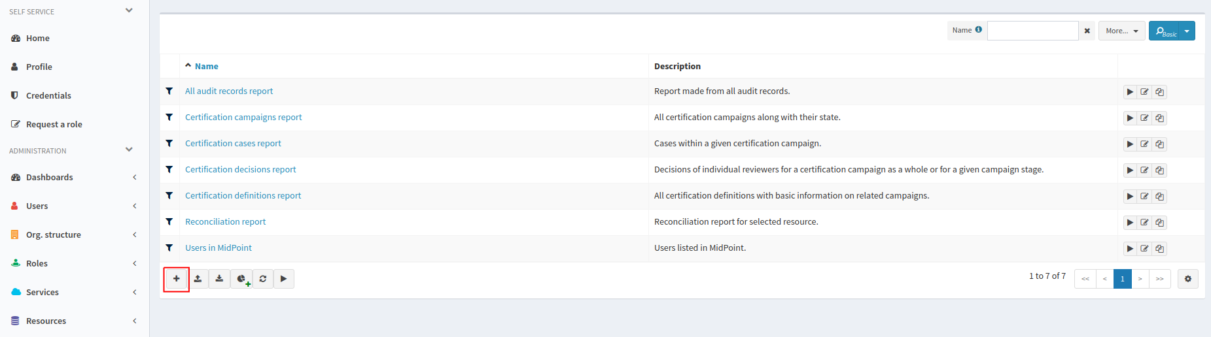Click filter icon beside All audit records report

click(169, 91)
